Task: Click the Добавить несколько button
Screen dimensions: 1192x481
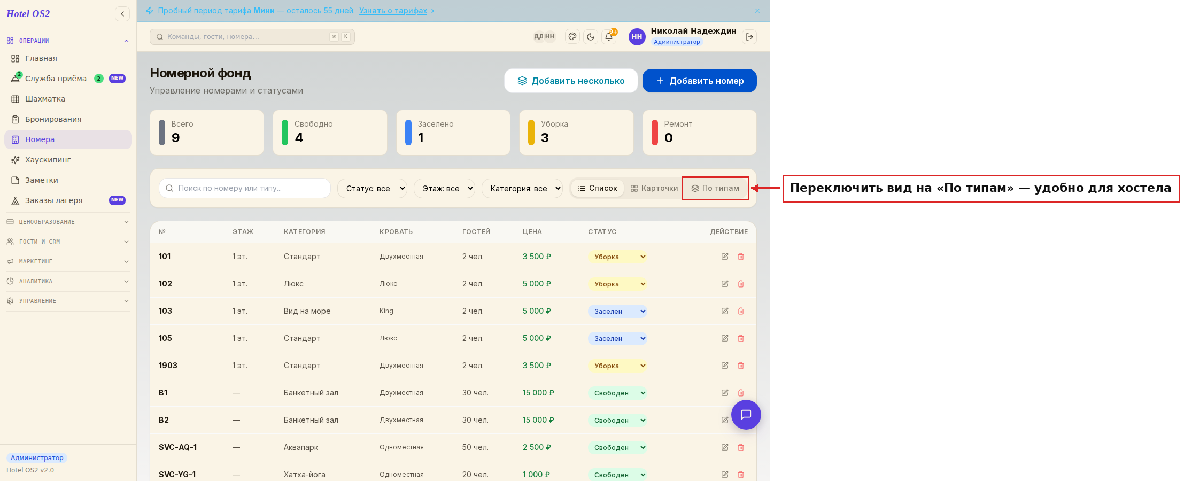Action: coord(571,81)
